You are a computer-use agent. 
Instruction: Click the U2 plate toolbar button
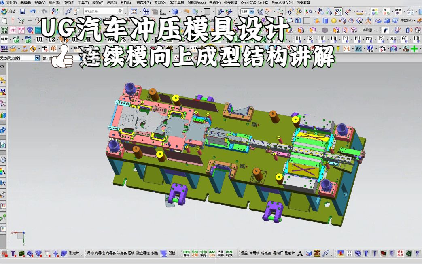310,39
